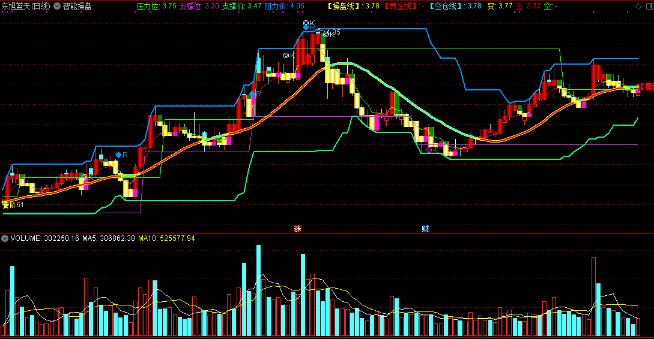Screen dimensions: 654x339
Task: Click the red 【黄金线】 label
Action: pos(401,6)
